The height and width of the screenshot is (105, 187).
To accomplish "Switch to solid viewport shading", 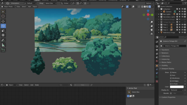I will [145, 7].
